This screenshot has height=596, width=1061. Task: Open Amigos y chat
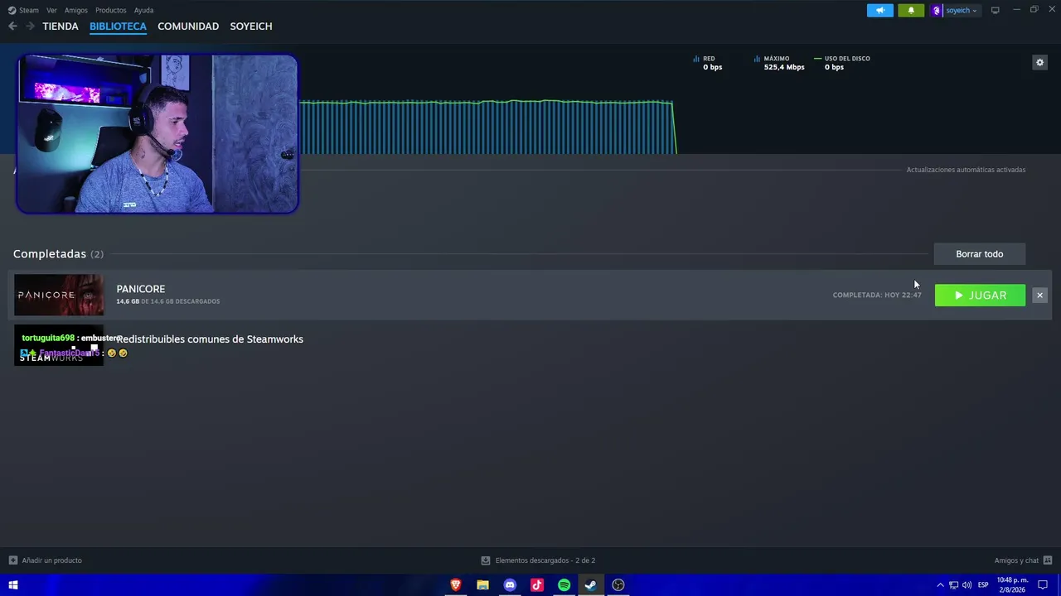(x=1023, y=560)
